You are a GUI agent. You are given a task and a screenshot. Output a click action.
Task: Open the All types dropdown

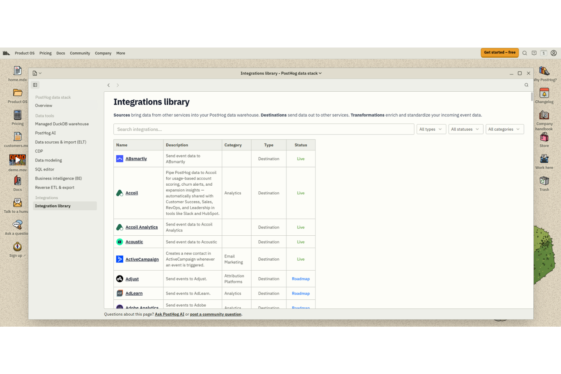[431, 129]
